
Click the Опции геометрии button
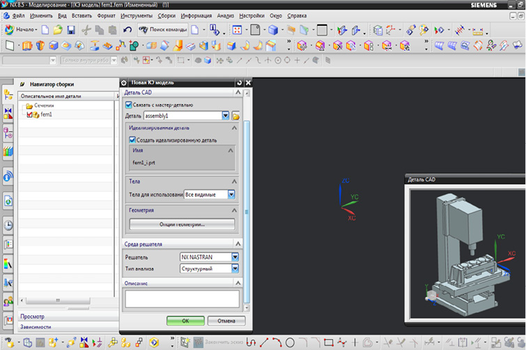coord(182,225)
